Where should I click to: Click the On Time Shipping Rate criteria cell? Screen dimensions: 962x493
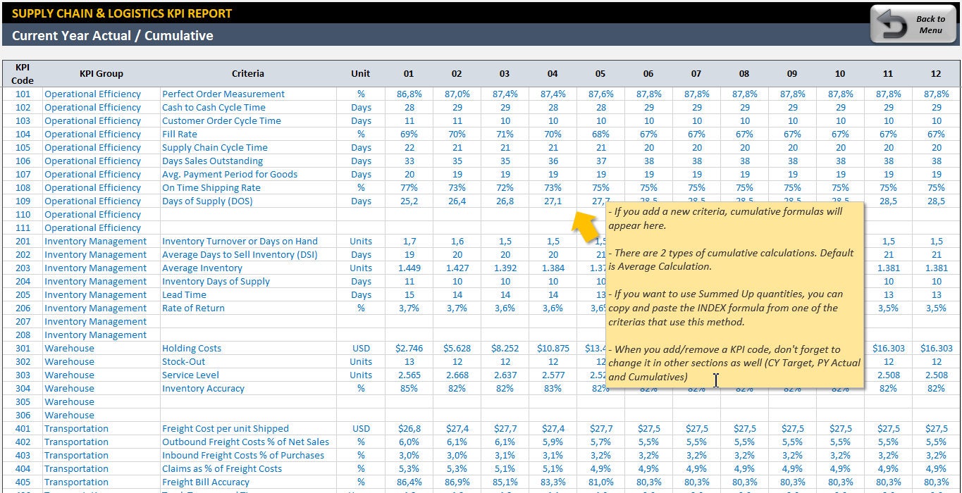(211, 187)
